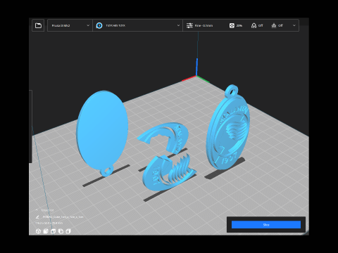This screenshot has height=253, width=338.
Task: Switch to 3D isometric view cube icon
Action: pyautogui.click(x=38, y=231)
